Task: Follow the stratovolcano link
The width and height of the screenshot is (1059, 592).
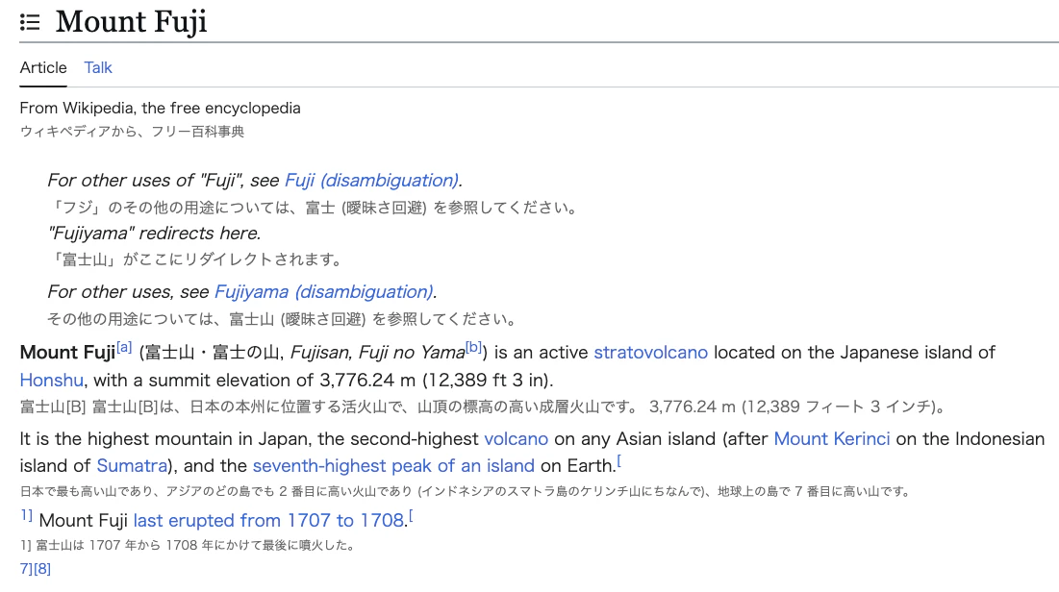Action: pos(650,353)
